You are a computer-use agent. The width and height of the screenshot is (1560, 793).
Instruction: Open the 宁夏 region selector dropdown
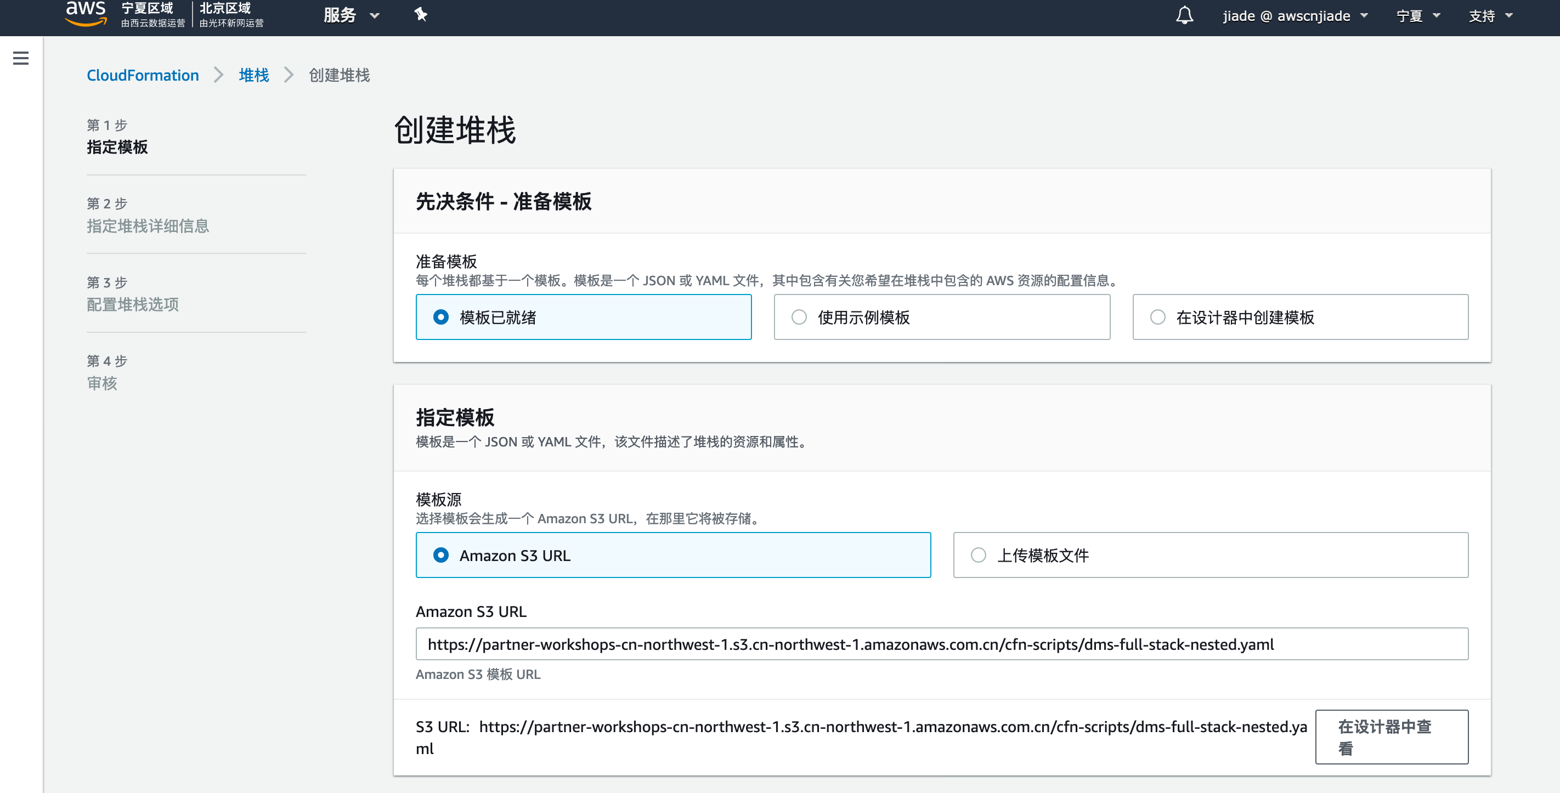click(1417, 16)
